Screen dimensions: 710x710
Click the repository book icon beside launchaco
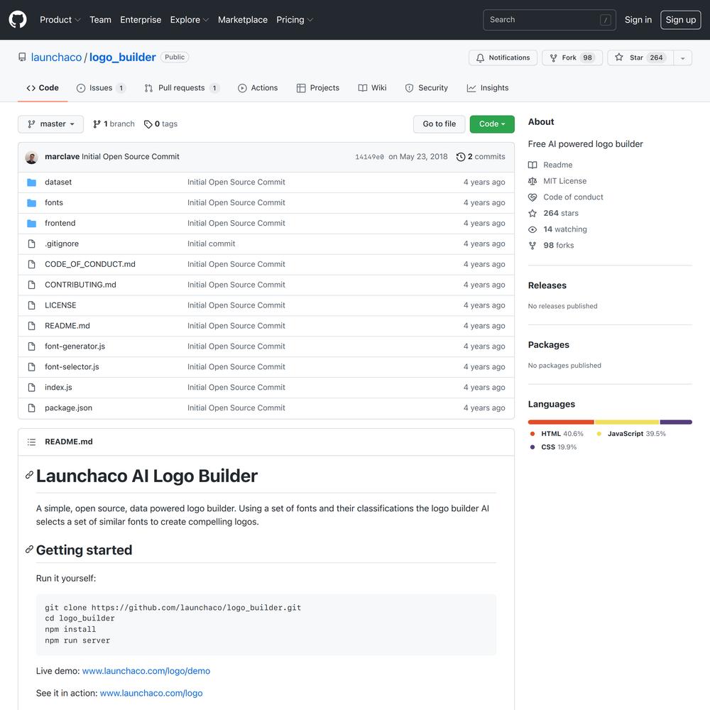[x=22, y=57]
